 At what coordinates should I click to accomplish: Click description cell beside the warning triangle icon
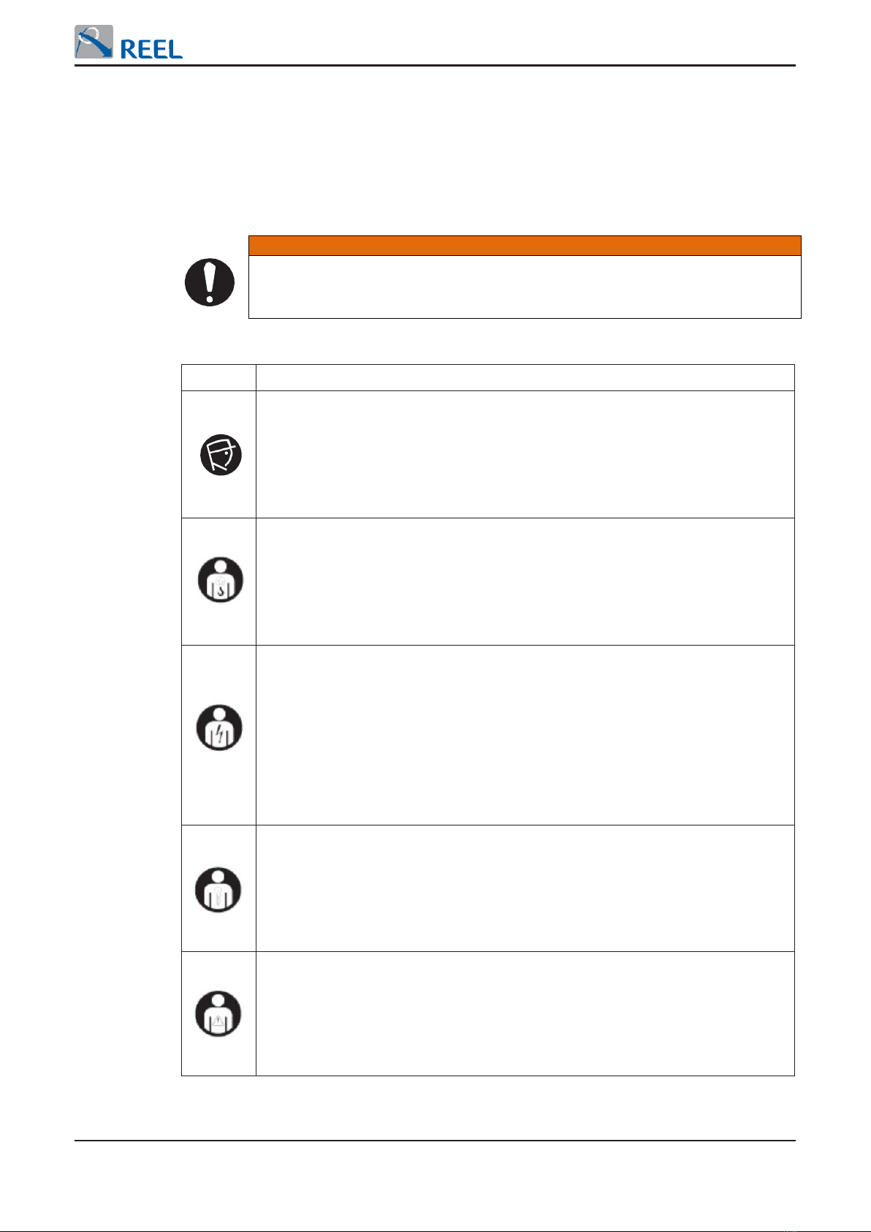525,1014
